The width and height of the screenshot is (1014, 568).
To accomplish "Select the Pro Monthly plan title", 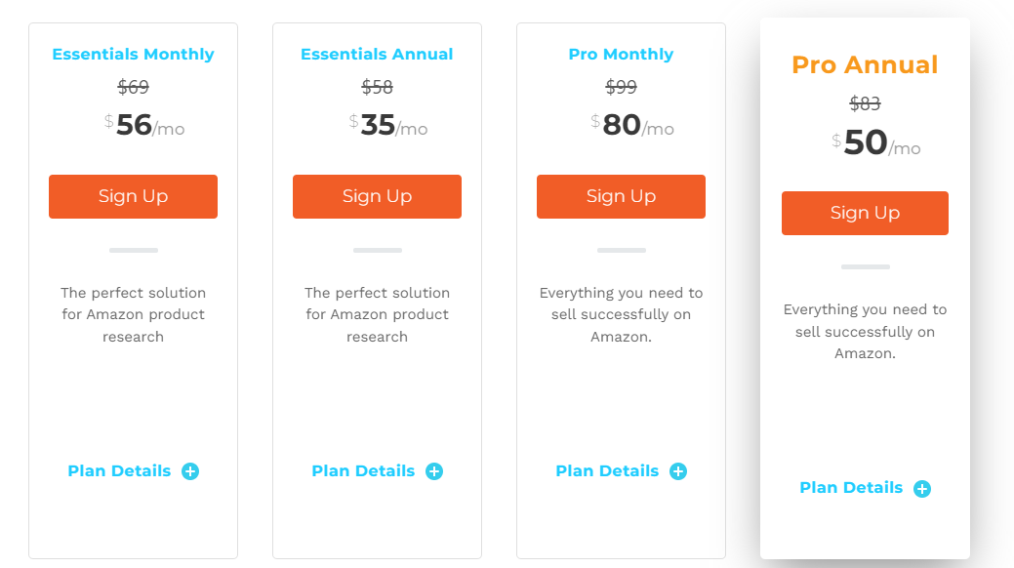I will click(621, 55).
